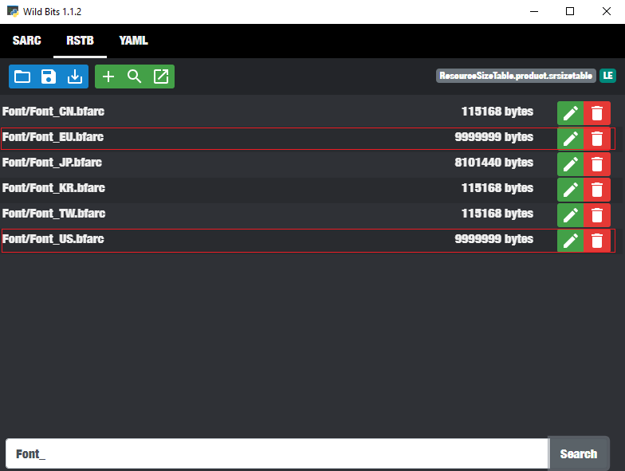Select the Font/Font_TW.bfarc row name
Viewport: 625px width, 471px height.
coord(54,214)
